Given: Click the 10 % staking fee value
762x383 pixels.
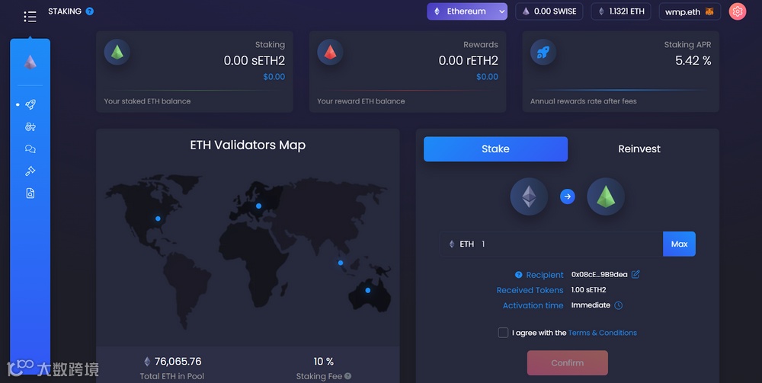Looking at the screenshot, I should pyautogui.click(x=324, y=361).
